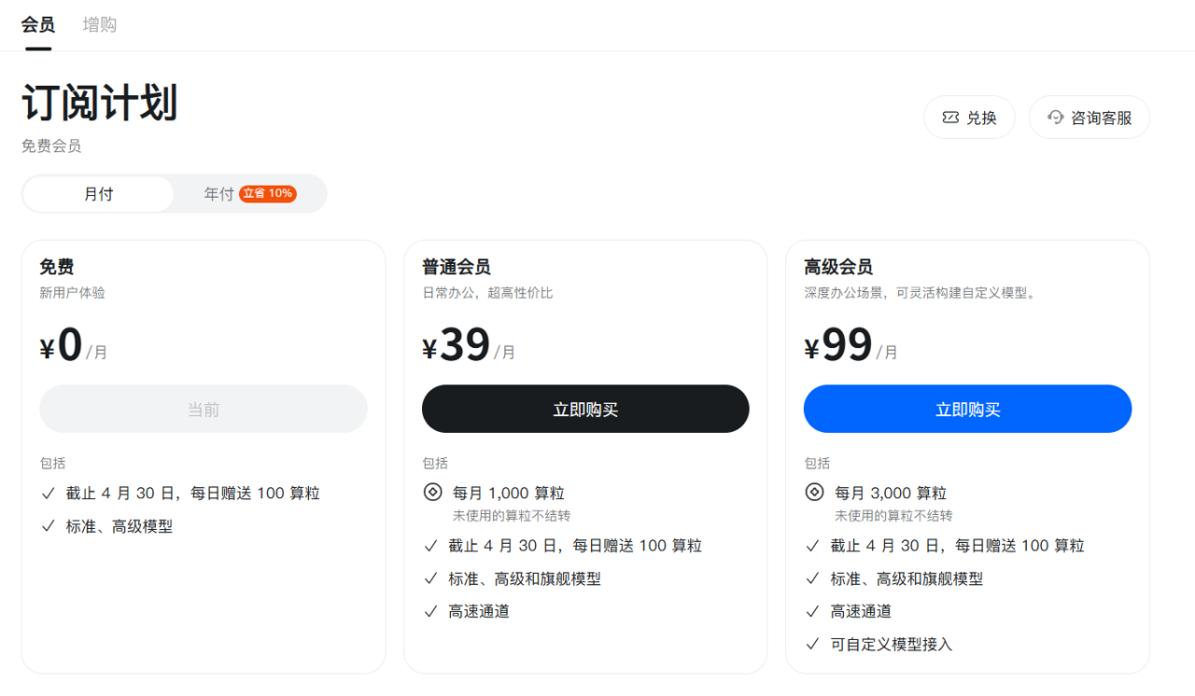Open the 会员 membership tab
Viewport: 1195px width, 696px height.
coord(38,25)
